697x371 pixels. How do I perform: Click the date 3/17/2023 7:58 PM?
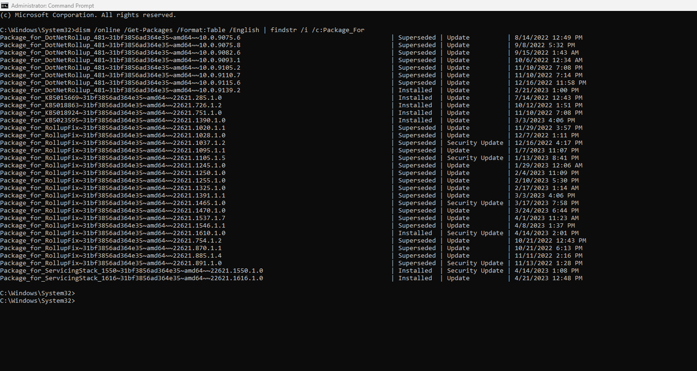547,203
